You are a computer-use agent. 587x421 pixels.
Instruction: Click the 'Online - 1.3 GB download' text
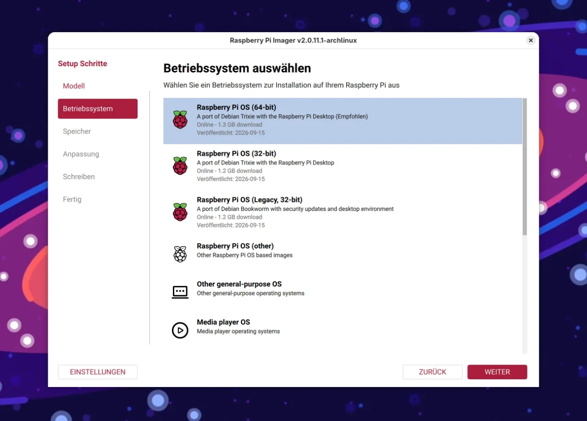[x=229, y=124]
